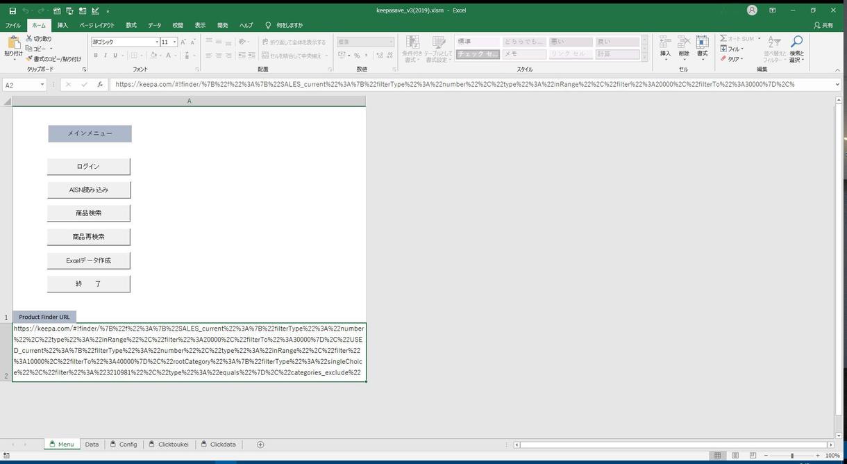Open the font name dropdown

[x=157, y=42]
